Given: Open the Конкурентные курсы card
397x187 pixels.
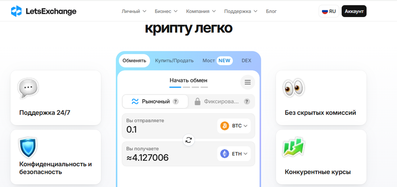Looking at the screenshot, I should pos(321,157).
